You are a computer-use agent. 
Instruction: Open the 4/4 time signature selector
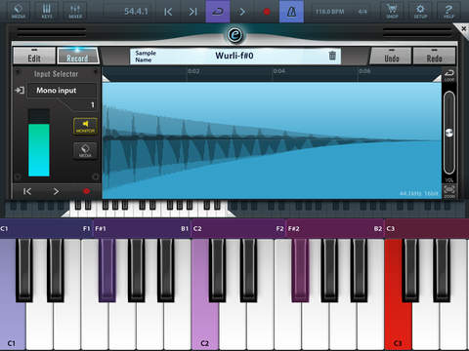362,12
